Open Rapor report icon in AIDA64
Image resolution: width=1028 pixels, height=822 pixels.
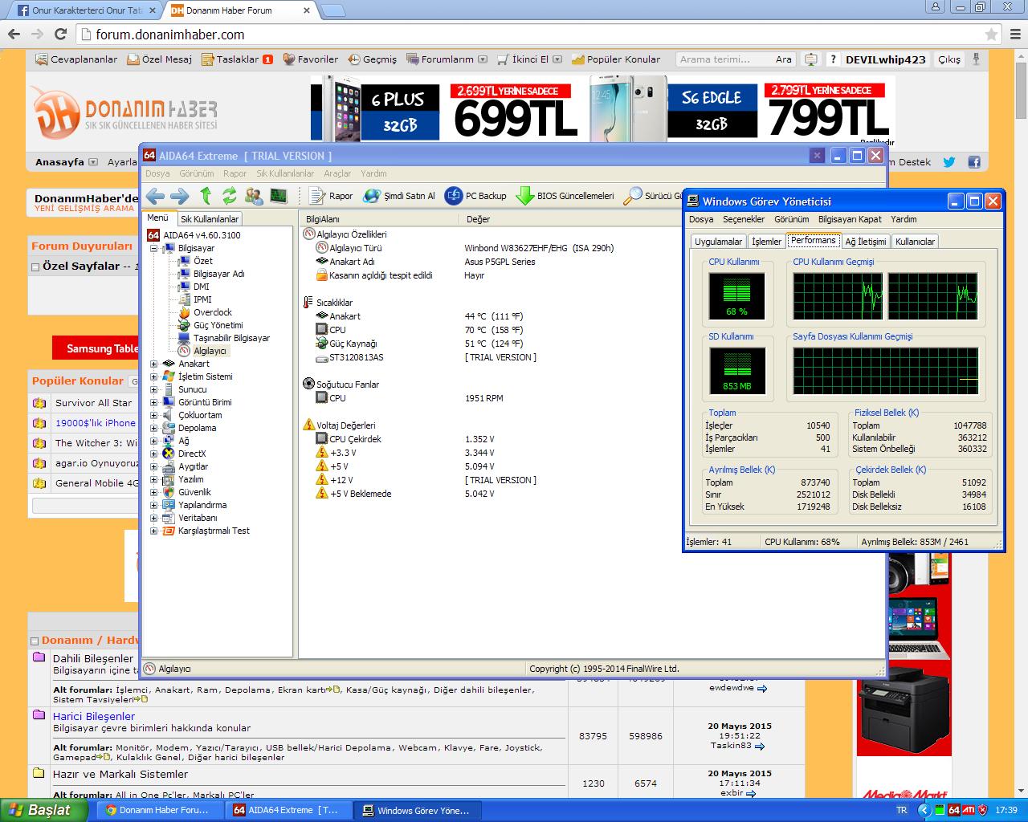tap(316, 196)
